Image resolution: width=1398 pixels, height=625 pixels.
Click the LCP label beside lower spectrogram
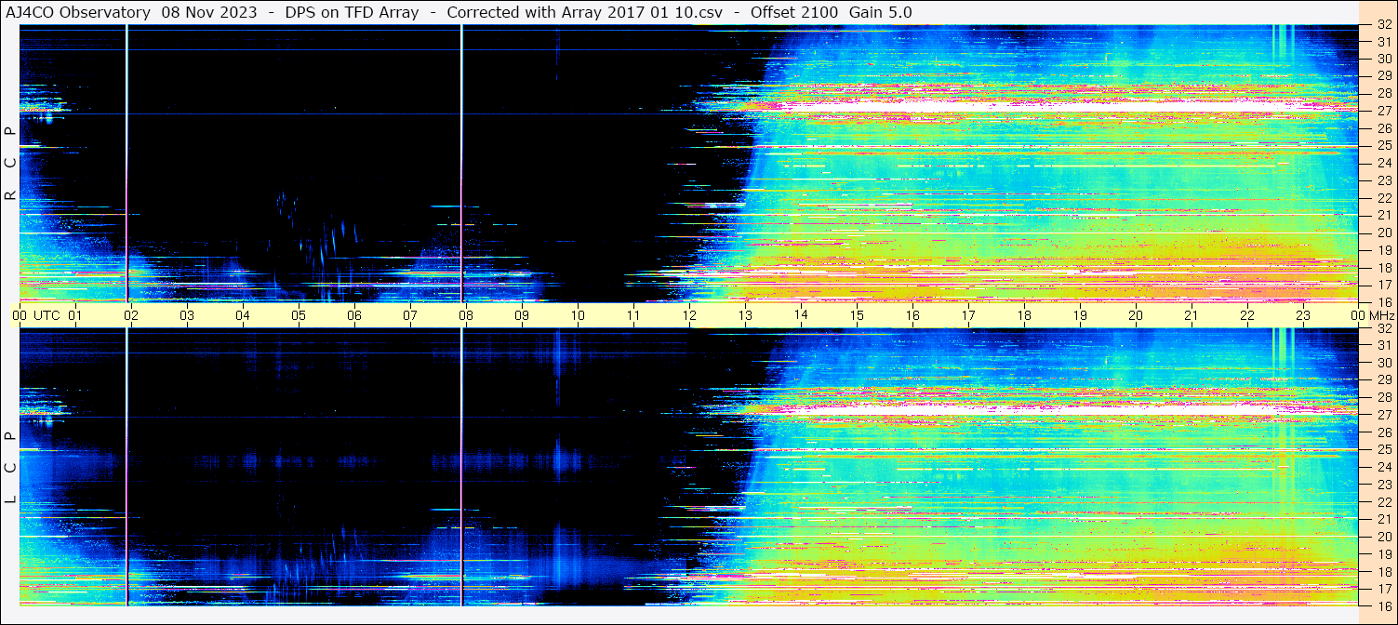[x=10, y=468]
